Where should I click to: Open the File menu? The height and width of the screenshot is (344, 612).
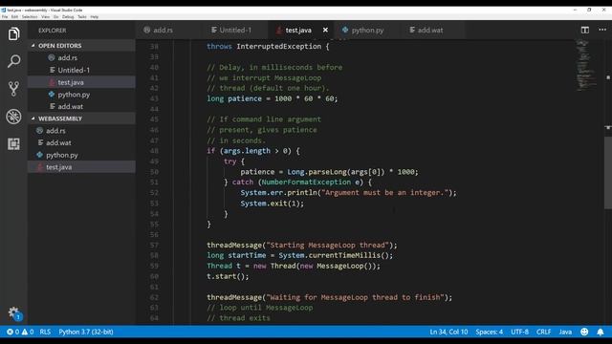[4, 17]
